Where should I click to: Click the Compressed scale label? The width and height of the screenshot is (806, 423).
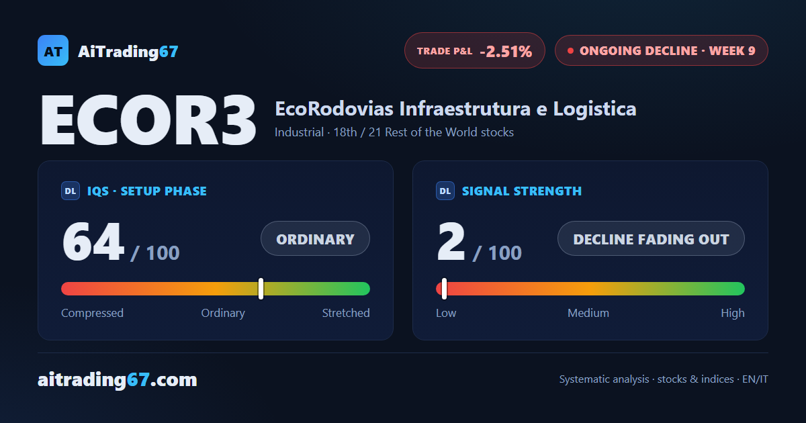pos(92,313)
